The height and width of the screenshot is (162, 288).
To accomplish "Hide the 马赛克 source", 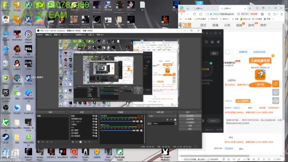I will point(94,125).
